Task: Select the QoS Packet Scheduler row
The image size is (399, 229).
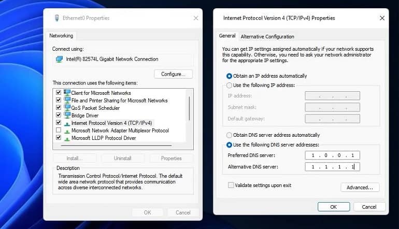Action: coord(95,108)
